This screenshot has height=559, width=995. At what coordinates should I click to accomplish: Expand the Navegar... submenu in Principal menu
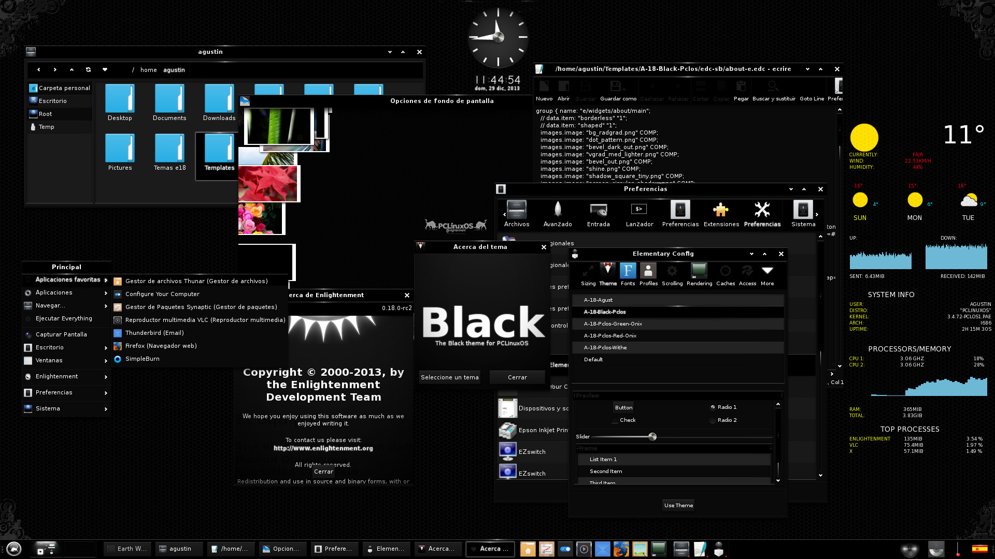66,306
